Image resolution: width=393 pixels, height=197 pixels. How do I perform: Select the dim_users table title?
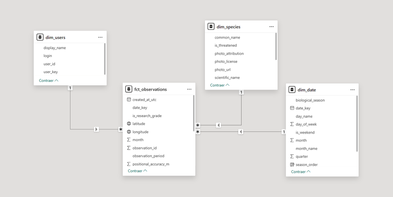click(x=55, y=37)
